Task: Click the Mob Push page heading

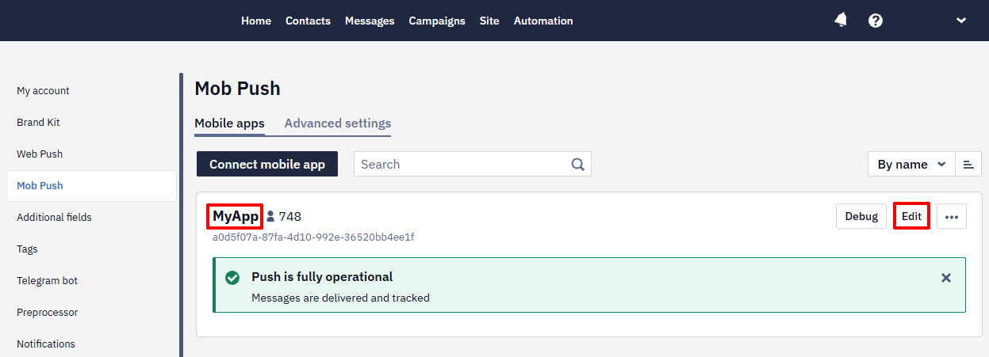Action: [x=237, y=89]
